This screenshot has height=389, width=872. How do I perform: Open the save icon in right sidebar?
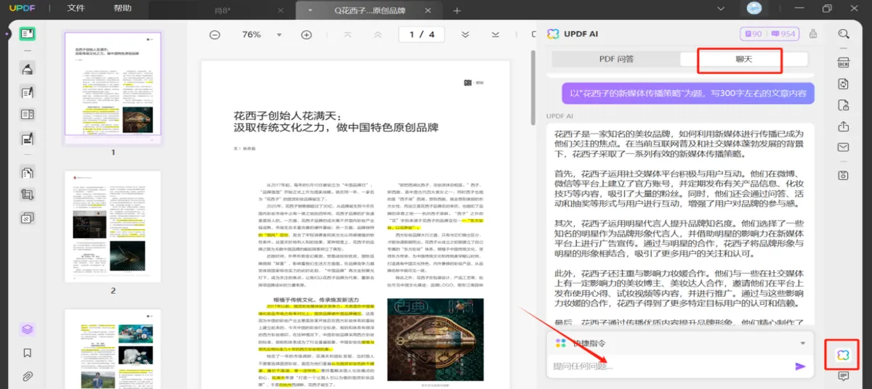pyautogui.click(x=844, y=175)
